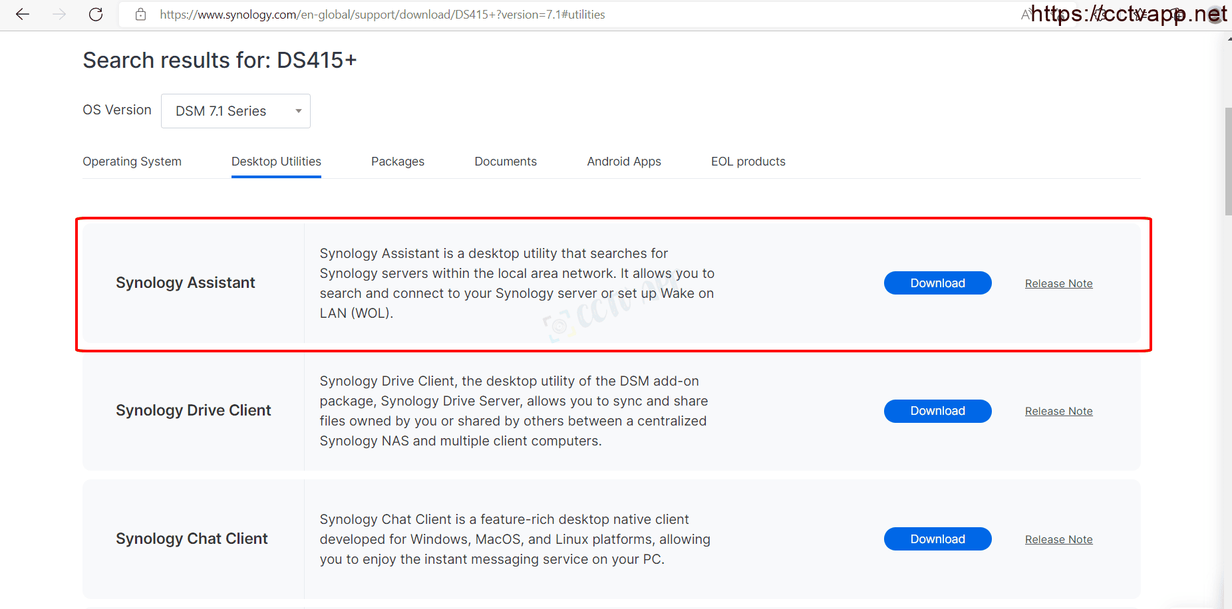
Task: Click the browser back arrow
Action: point(23,15)
